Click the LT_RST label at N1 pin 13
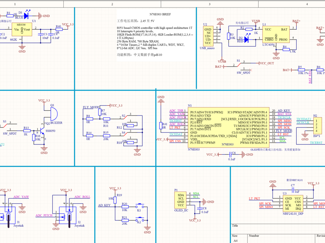 coord(283,134)
